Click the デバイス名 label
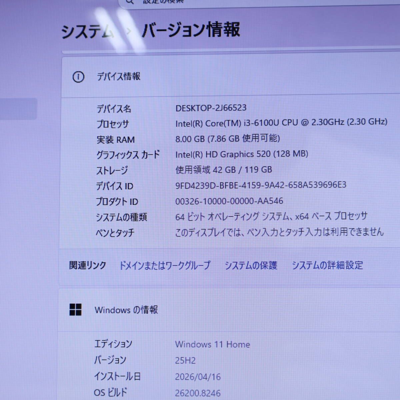The width and height of the screenshot is (400, 400). click(114, 109)
